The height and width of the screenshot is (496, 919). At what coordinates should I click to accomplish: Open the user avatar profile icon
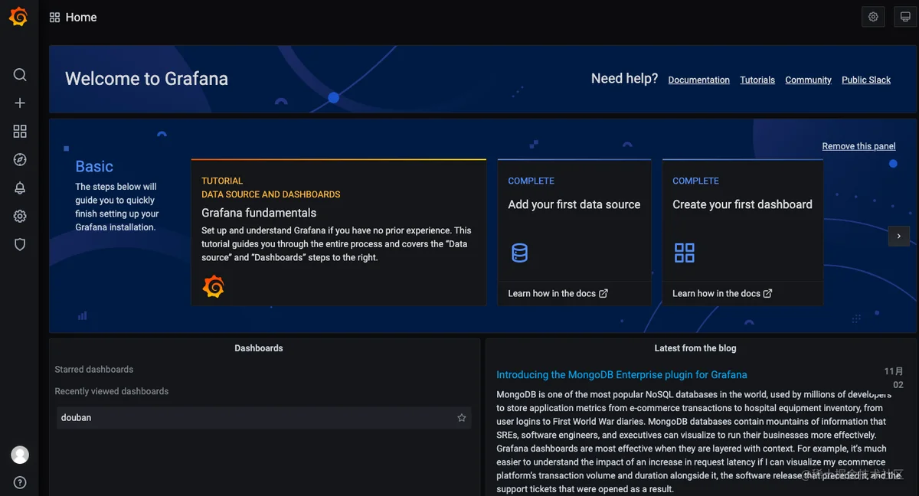point(20,455)
